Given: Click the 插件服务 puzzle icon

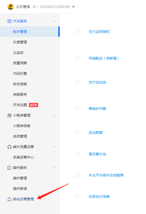Looking at the screenshot, I should tap(9, 168).
